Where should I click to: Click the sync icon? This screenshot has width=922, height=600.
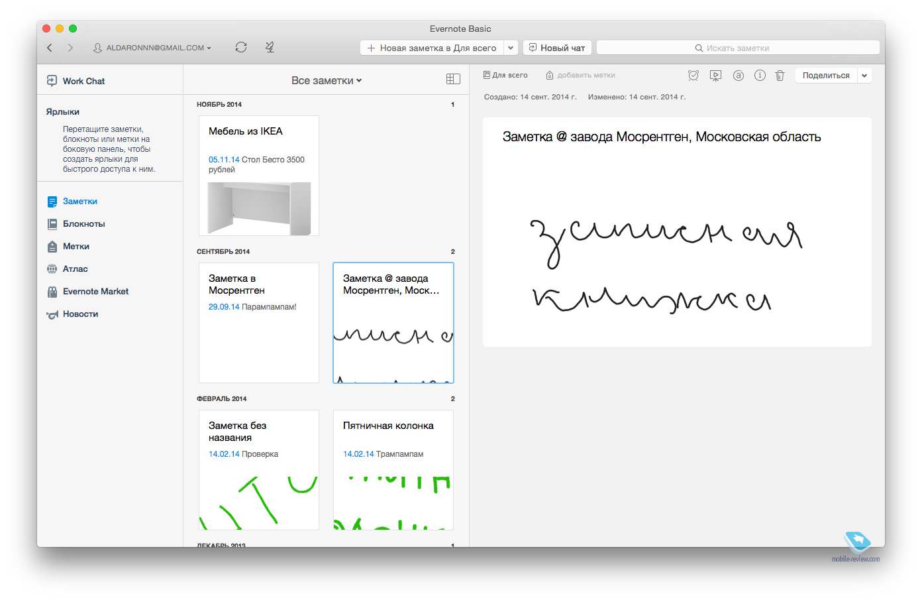(241, 47)
